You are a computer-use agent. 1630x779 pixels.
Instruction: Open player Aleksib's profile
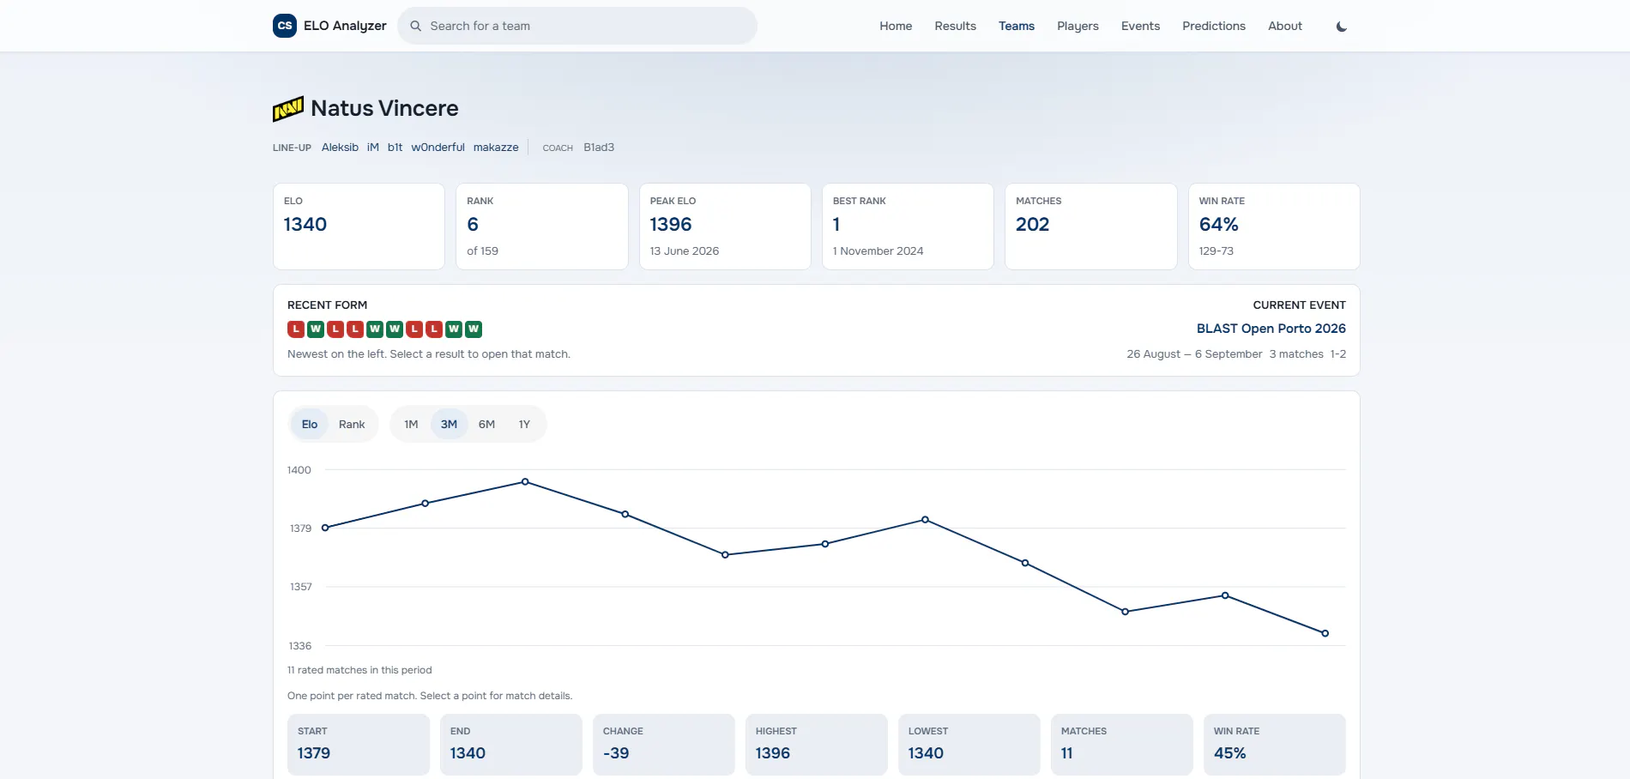[340, 148]
